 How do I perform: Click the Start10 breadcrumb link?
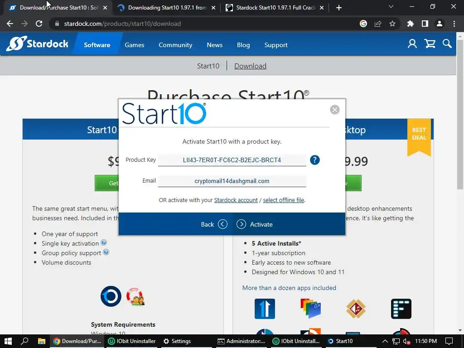tap(208, 66)
